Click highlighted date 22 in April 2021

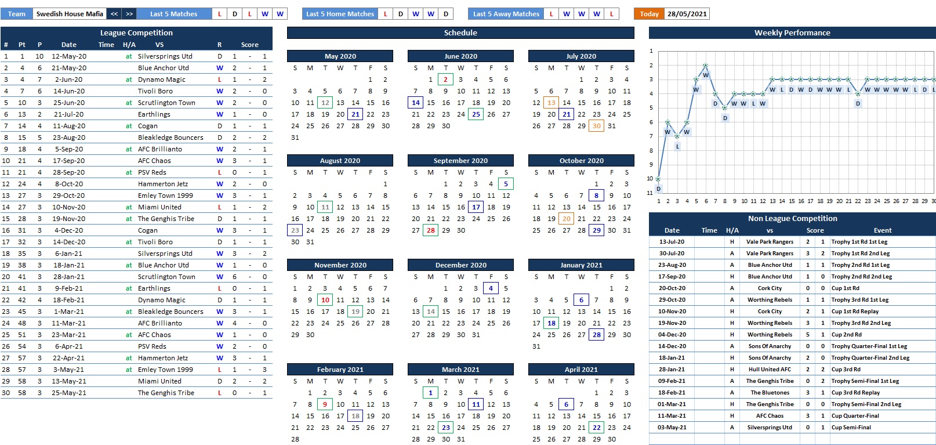click(x=596, y=428)
